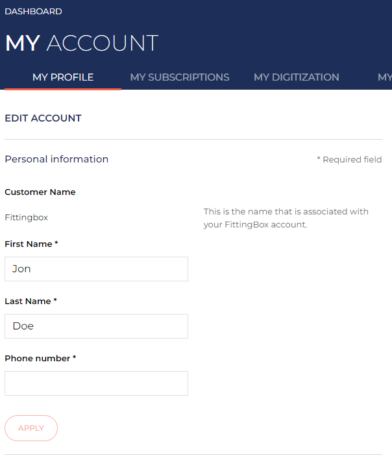Click the FittingBox account description text
This screenshot has width=392, height=462.
(286, 218)
